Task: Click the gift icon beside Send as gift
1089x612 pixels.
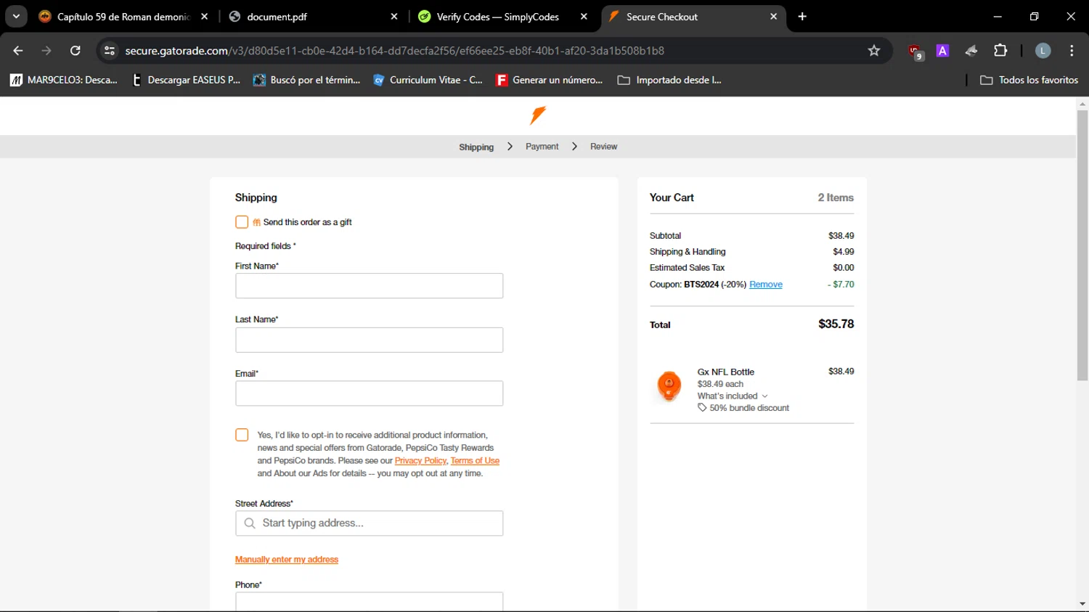Action: point(256,223)
